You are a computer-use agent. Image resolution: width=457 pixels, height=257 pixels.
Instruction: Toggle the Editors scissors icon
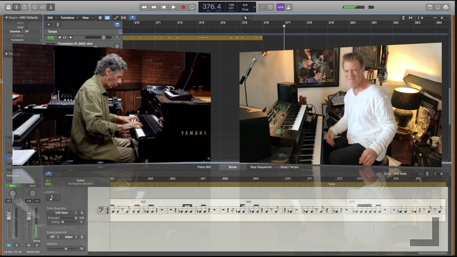tap(51, 7)
